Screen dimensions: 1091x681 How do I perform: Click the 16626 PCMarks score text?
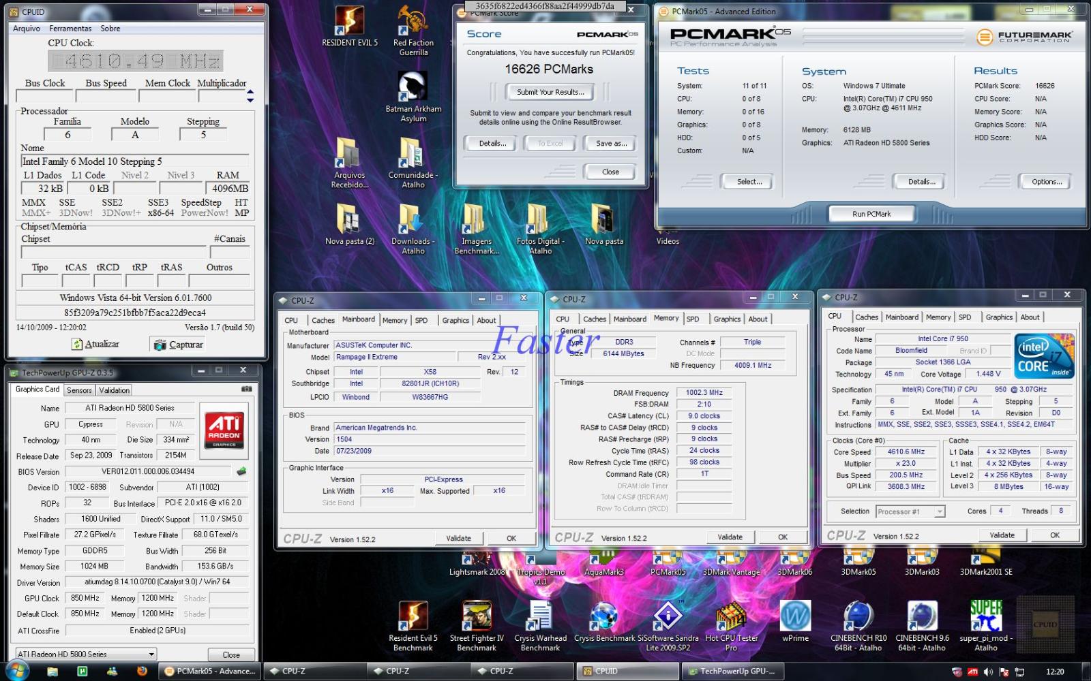pyautogui.click(x=549, y=69)
